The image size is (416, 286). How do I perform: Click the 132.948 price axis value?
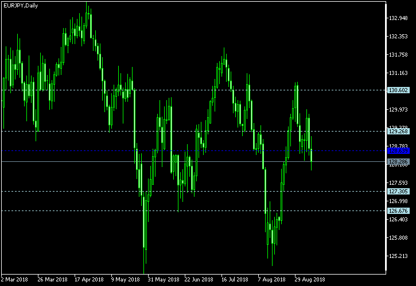[x=398, y=18]
